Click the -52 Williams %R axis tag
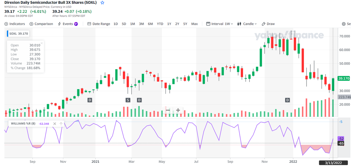 pos(341,139)
